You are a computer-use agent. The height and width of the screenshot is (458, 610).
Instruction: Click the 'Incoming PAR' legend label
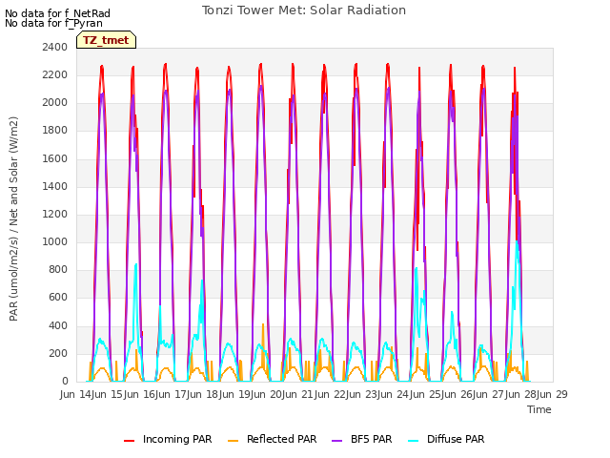(177, 439)
